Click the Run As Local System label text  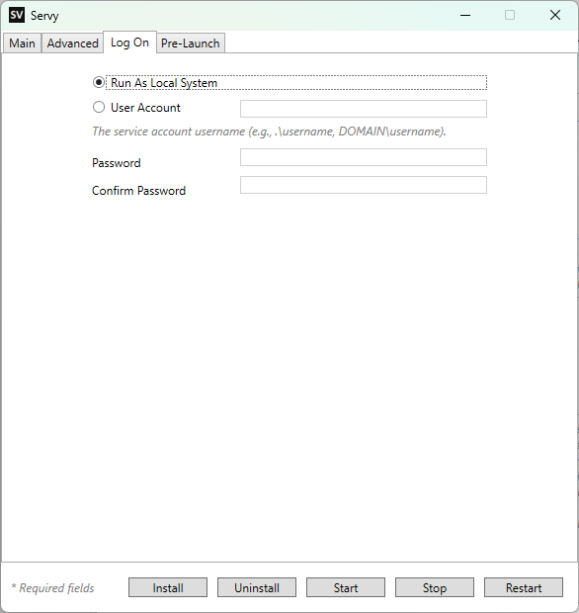click(164, 83)
